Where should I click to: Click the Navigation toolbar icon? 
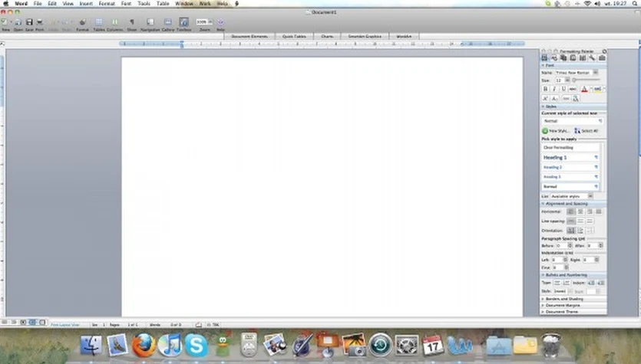[150, 22]
